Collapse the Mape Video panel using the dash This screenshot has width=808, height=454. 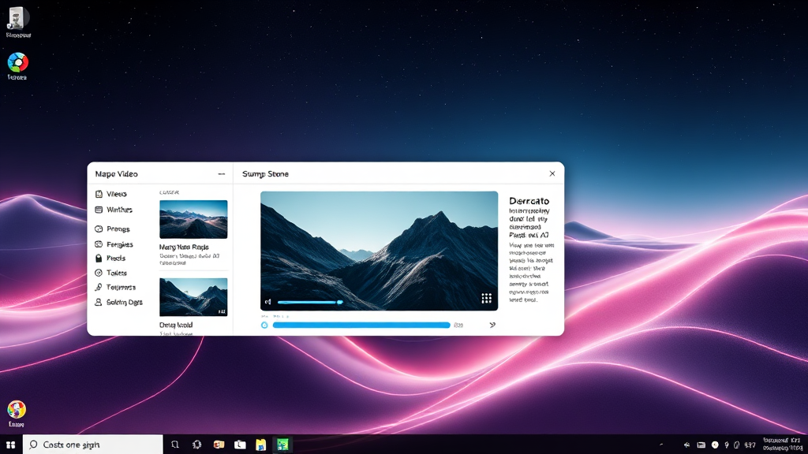[x=221, y=174]
